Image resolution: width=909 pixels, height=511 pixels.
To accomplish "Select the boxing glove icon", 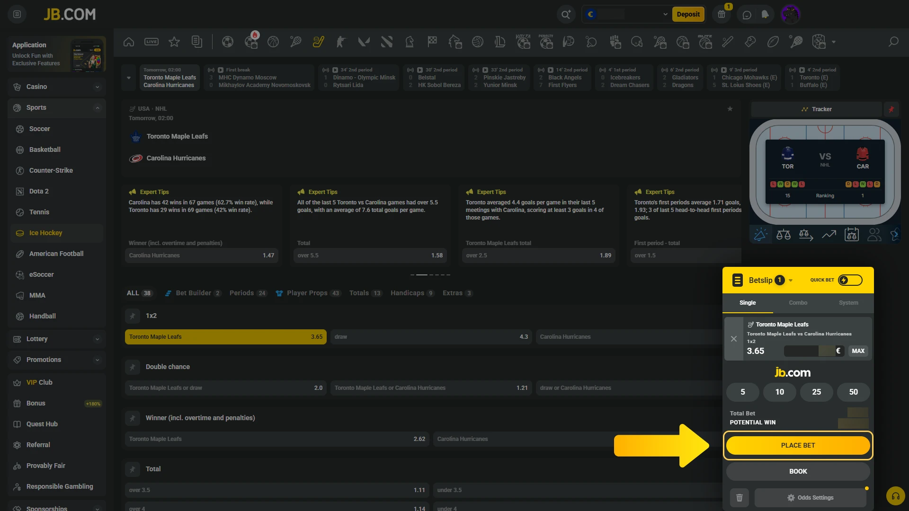I will 750,42.
